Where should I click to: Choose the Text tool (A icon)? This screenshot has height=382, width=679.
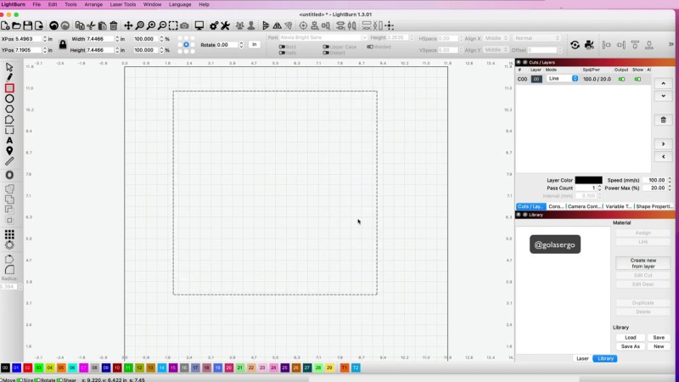click(9, 140)
